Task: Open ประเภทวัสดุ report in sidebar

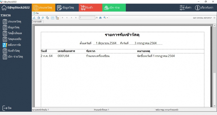Action: coord(12,22)
